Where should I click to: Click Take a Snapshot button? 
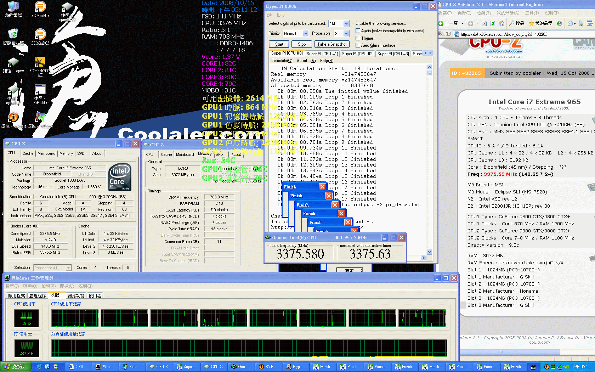click(332, 44)
